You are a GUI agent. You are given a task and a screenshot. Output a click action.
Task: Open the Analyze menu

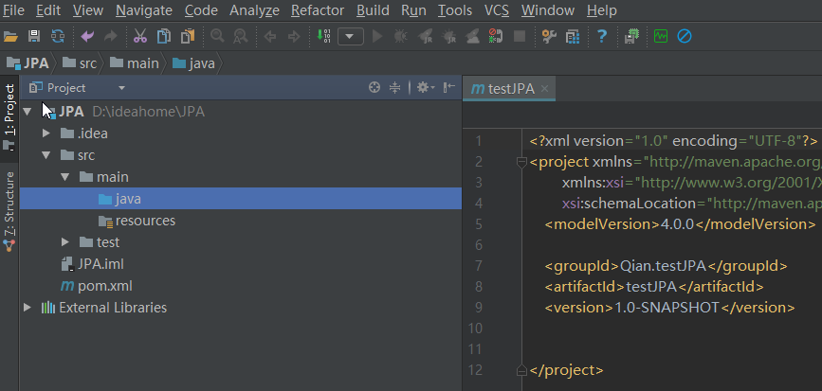coord(255,10)
